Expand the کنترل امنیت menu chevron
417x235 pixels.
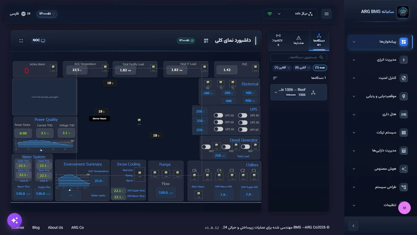[x=354, y=78]
